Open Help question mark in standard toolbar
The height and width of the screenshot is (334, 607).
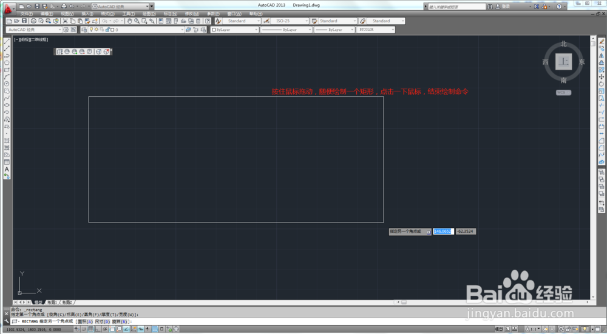(x=208, y=21)
